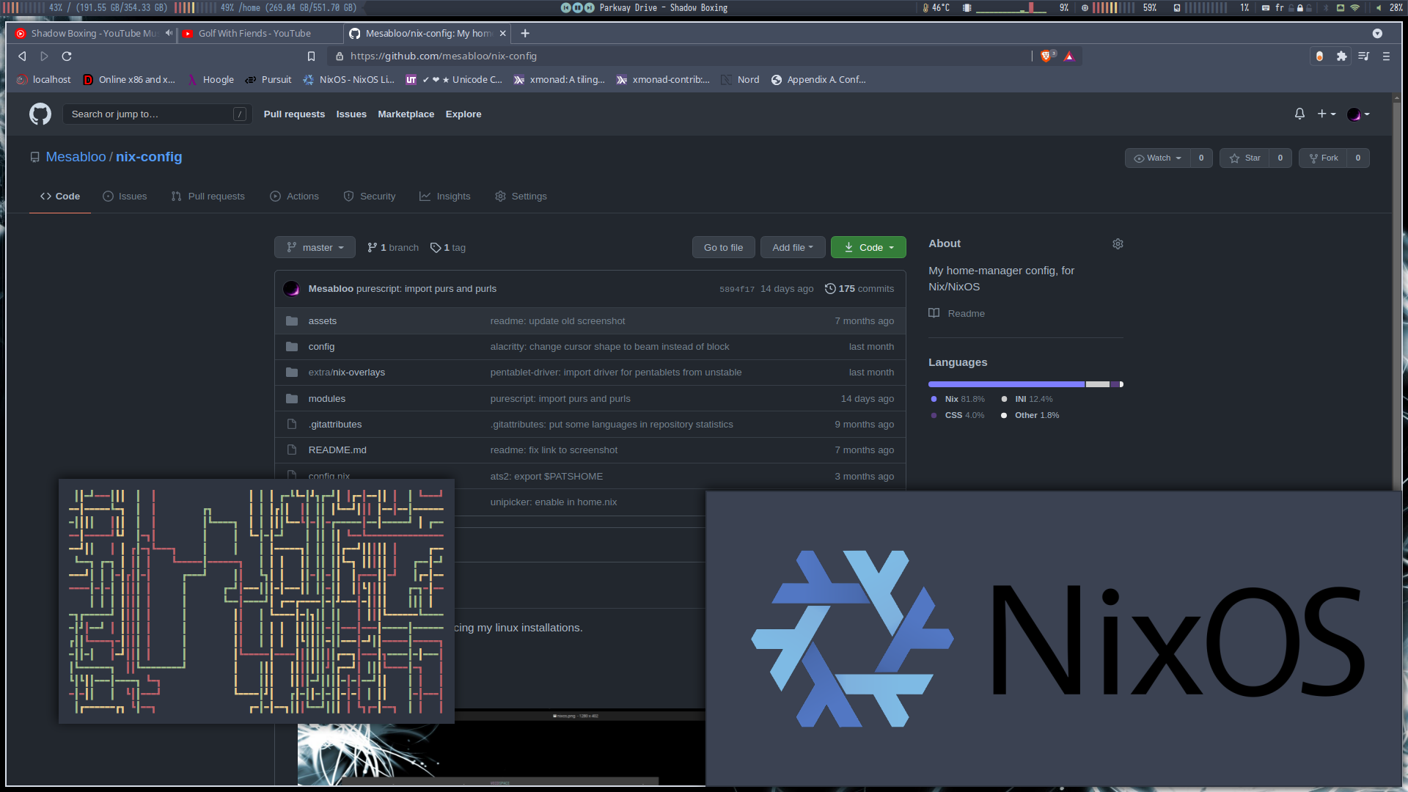
Task: Bookmark this page using bookmark icon
Action: point(311,56)
